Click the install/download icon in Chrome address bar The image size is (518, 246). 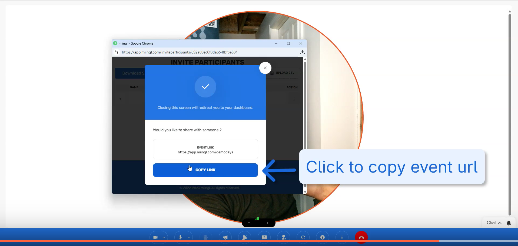303,52
